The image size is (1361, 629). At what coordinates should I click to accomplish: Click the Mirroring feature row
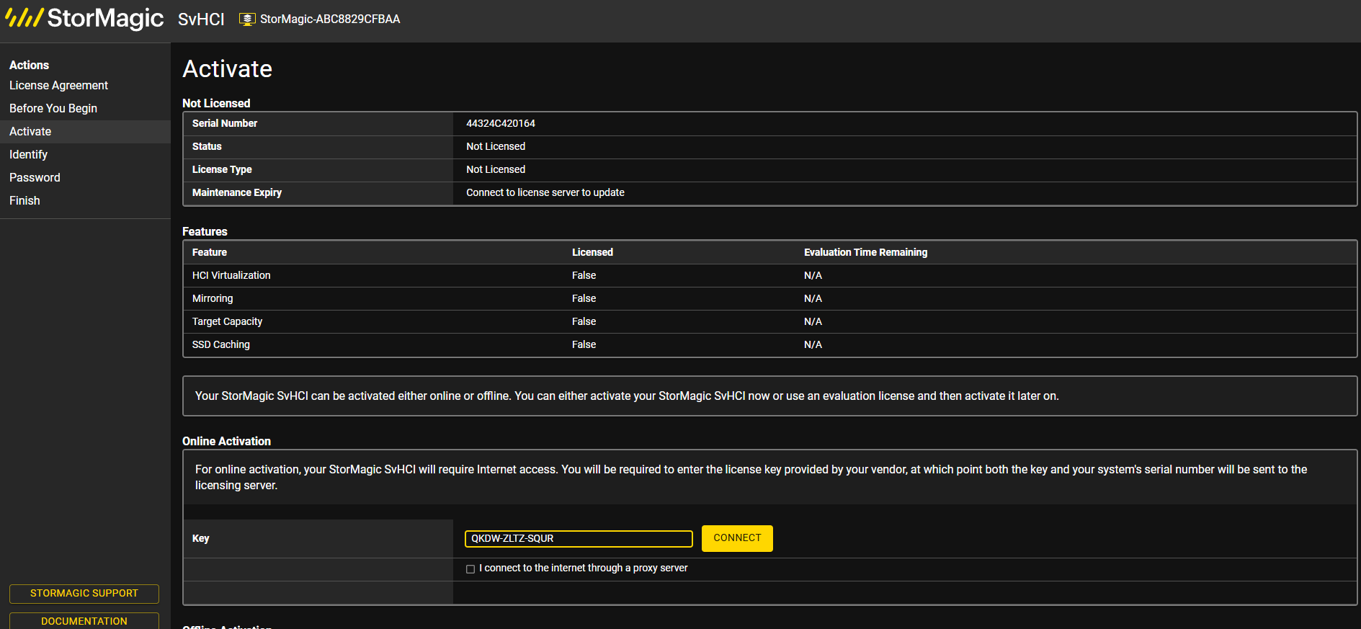click(770, 298)
